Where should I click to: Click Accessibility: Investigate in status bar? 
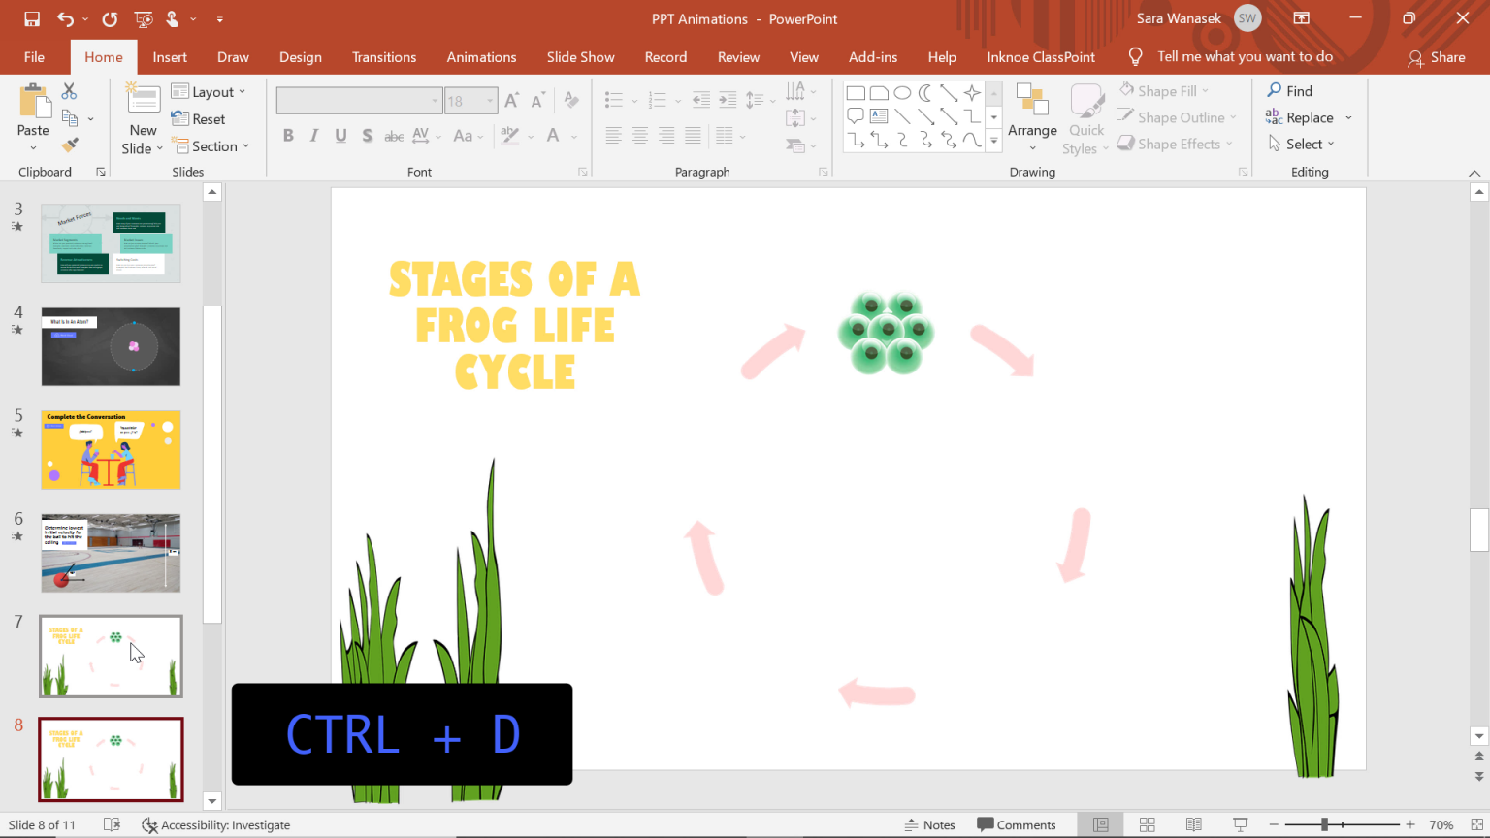click(x=216, y=824)
